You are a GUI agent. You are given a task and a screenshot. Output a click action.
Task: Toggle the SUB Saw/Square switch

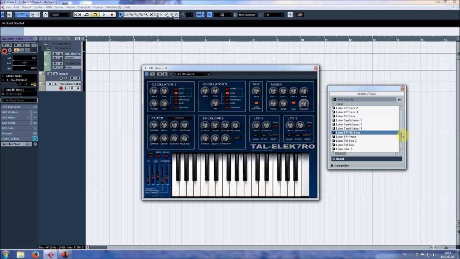pyautogui.click(x=256, y=103)
